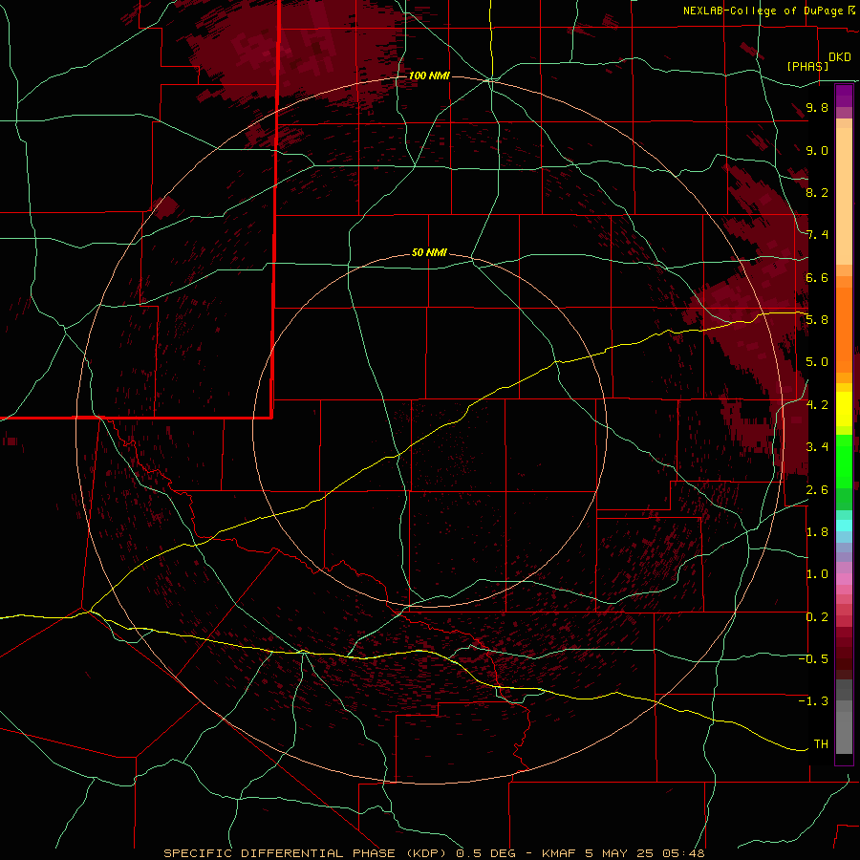Image resolution: width=860 pixels, height=860 pixels.
Task: Pick the bright orange band of color bar
Action: 844,329
